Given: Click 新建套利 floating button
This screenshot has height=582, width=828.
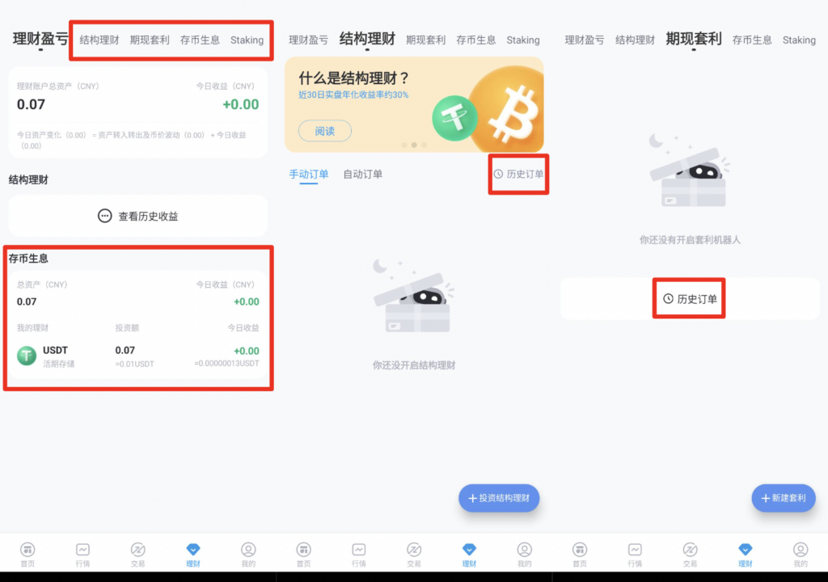Looking at the screenshot, I should [x=784, y=498].
